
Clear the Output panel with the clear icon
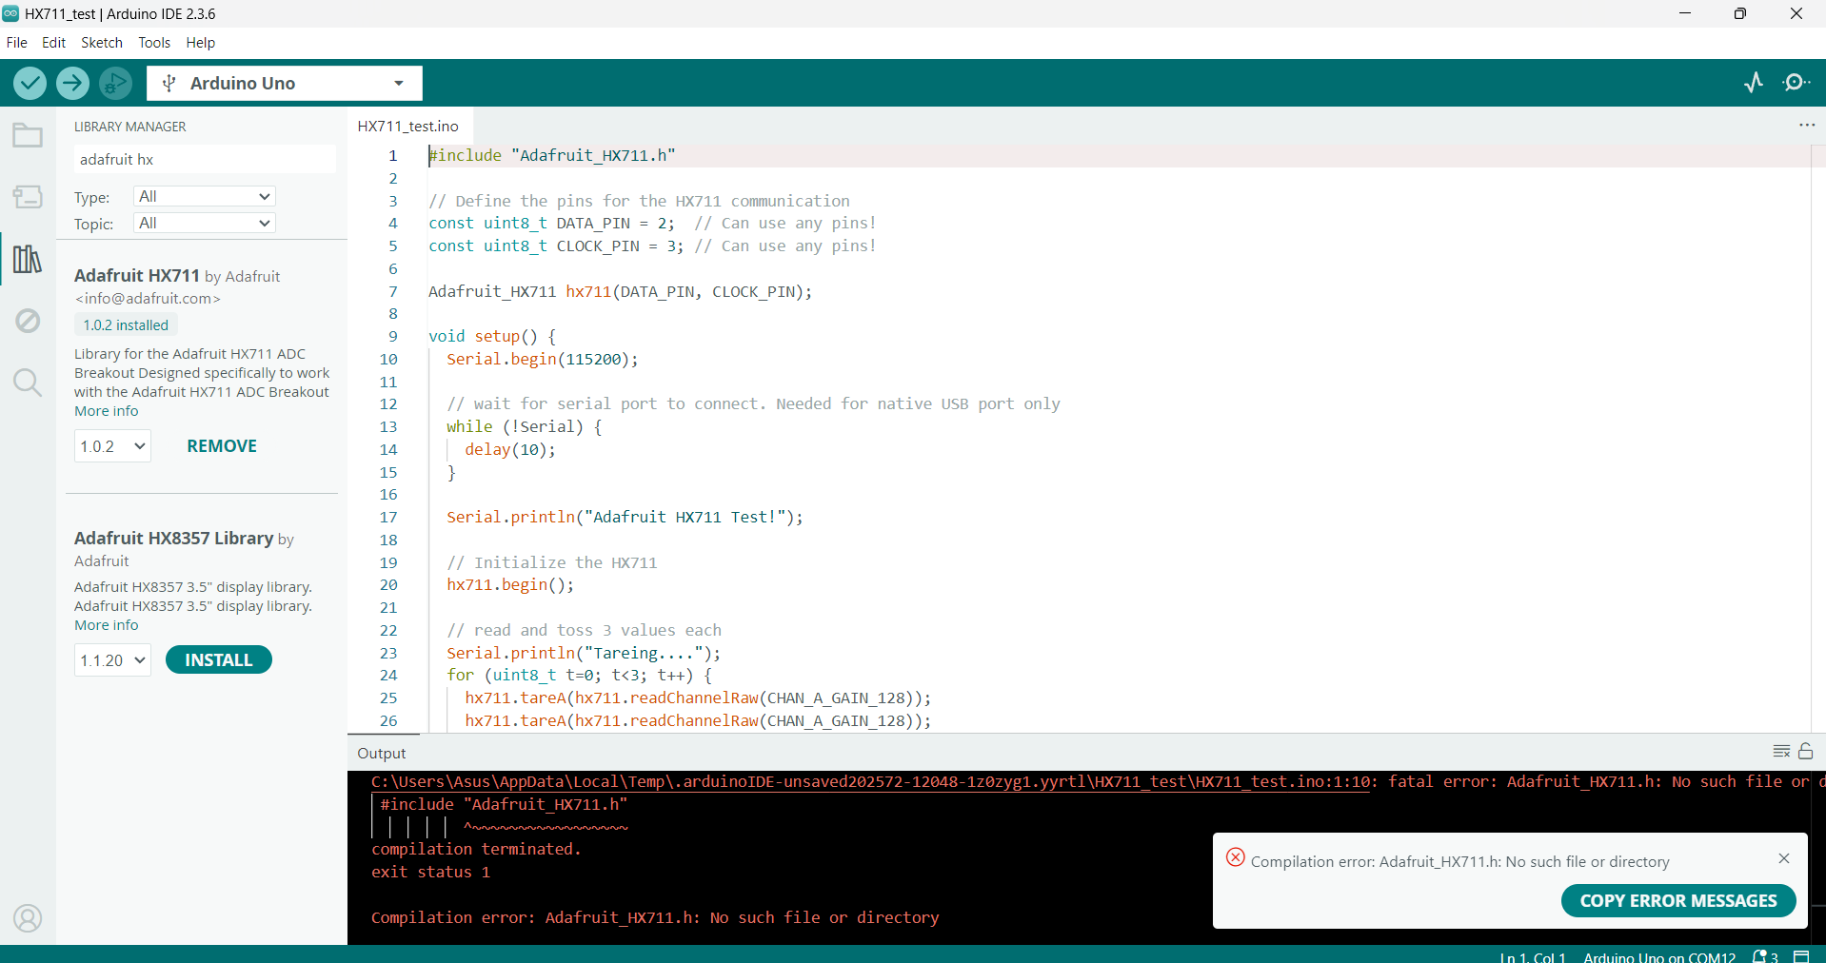click(x=1782, y=752)
